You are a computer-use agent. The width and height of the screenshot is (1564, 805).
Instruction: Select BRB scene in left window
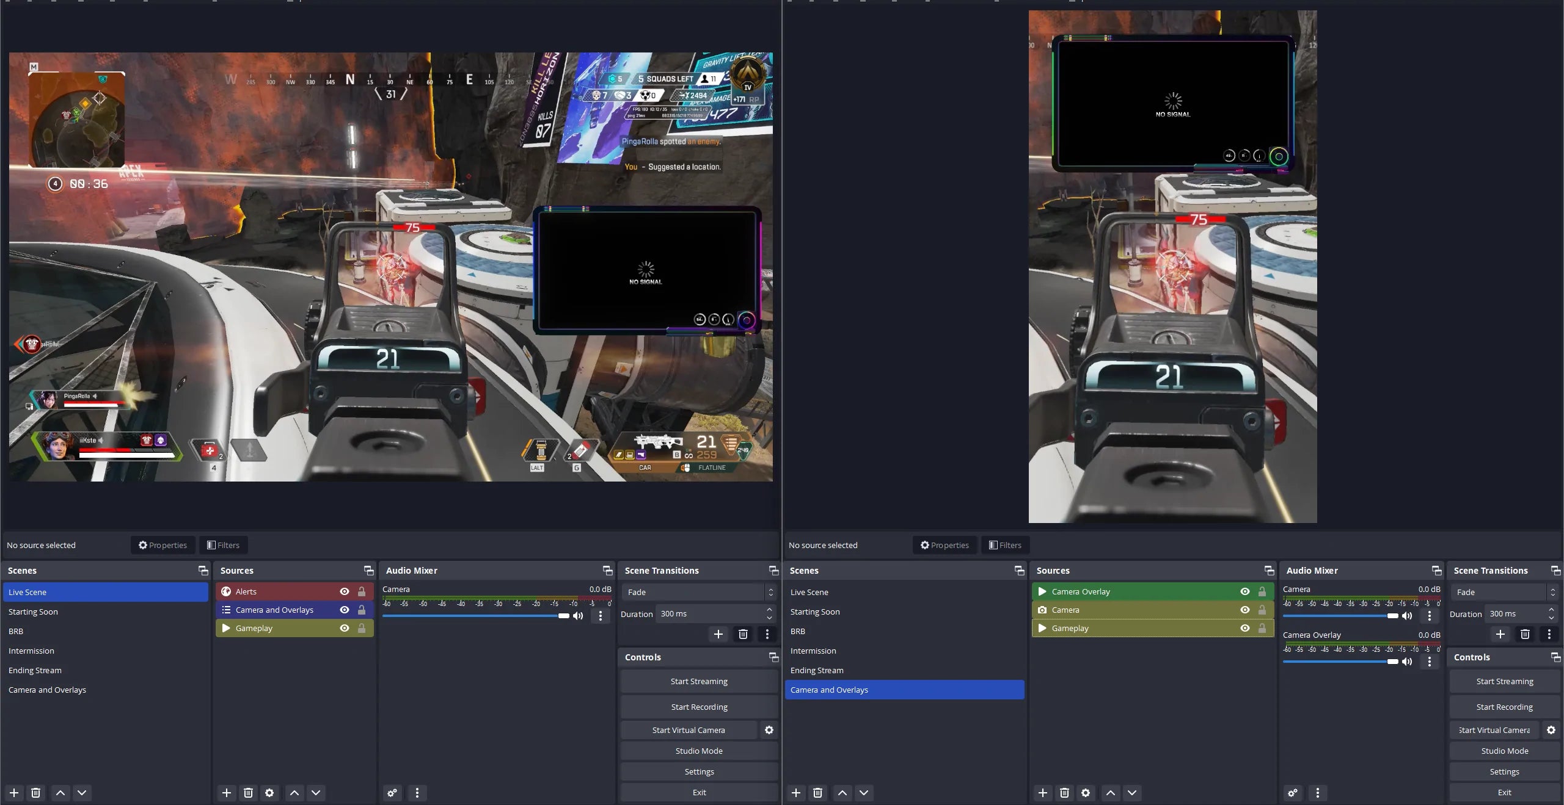[x=106, y=631]
